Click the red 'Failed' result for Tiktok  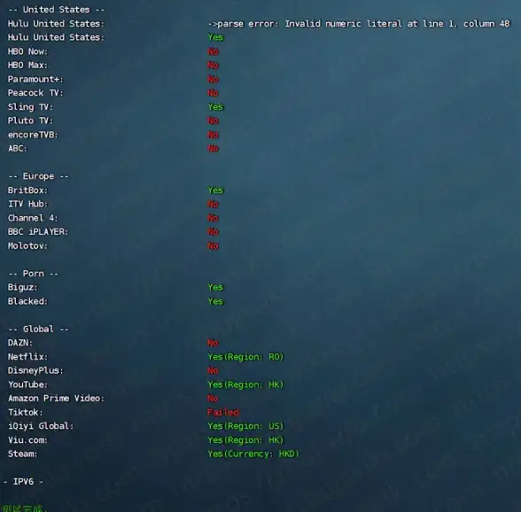223,412
